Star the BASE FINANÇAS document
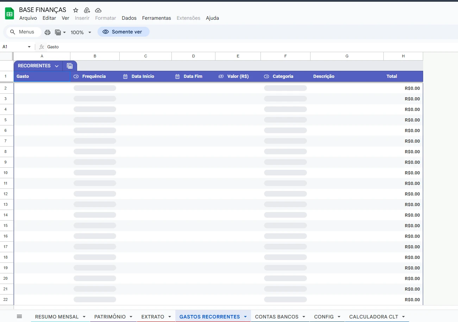This screenshot has height=322, width=458. click(76, 10)
